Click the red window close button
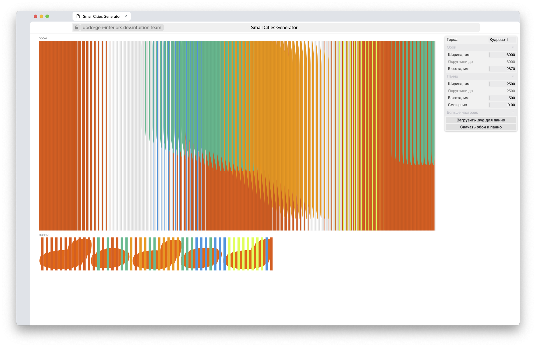Screen dimensions: 536x347 [x=36, y=16]
